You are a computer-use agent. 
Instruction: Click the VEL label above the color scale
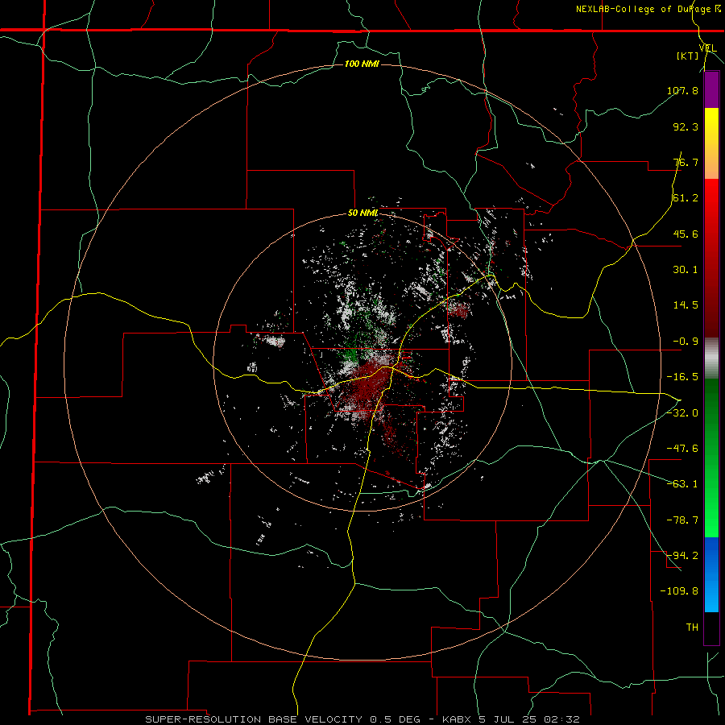(x=708, y=48)
